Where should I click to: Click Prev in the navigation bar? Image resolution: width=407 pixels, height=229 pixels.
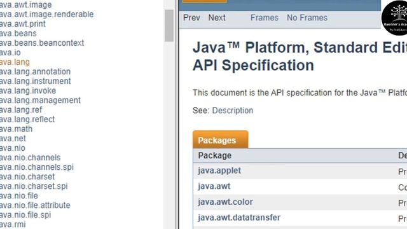tap(191, 18)
